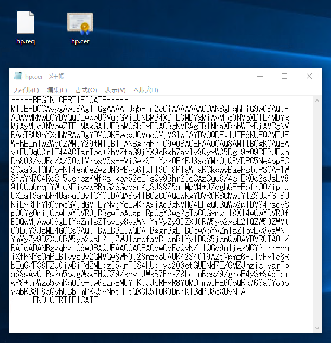Click the line starting with "bEuG/F38FZJ0jwBjPdZML"
331x343 pixels.
[x=150, y=265]
